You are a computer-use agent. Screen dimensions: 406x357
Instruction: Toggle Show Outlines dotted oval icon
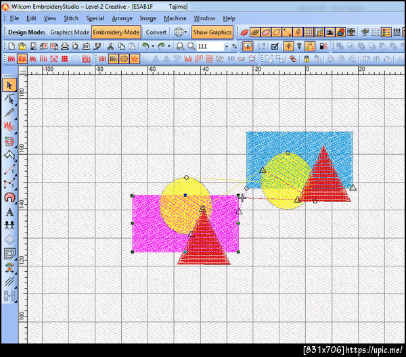click(x=276, y=32)
